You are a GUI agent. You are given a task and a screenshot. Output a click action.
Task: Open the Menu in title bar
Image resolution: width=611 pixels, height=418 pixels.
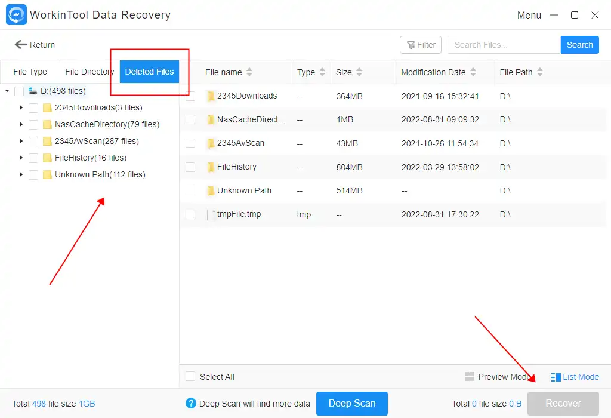(x=529, y=15)
